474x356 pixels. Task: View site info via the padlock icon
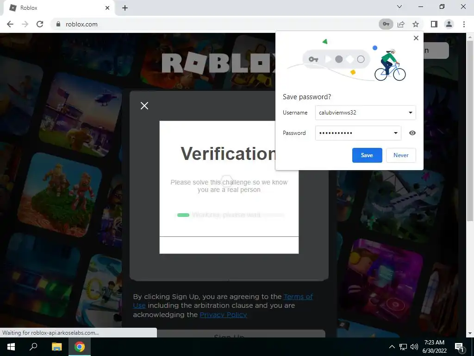pos(58,24)
